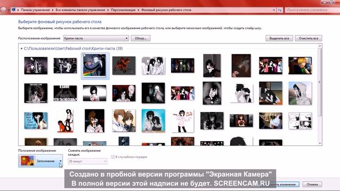Click the "Отмена" cancel button
The height and width of the screenshot is (191, 340).
[x=312, y=184]
